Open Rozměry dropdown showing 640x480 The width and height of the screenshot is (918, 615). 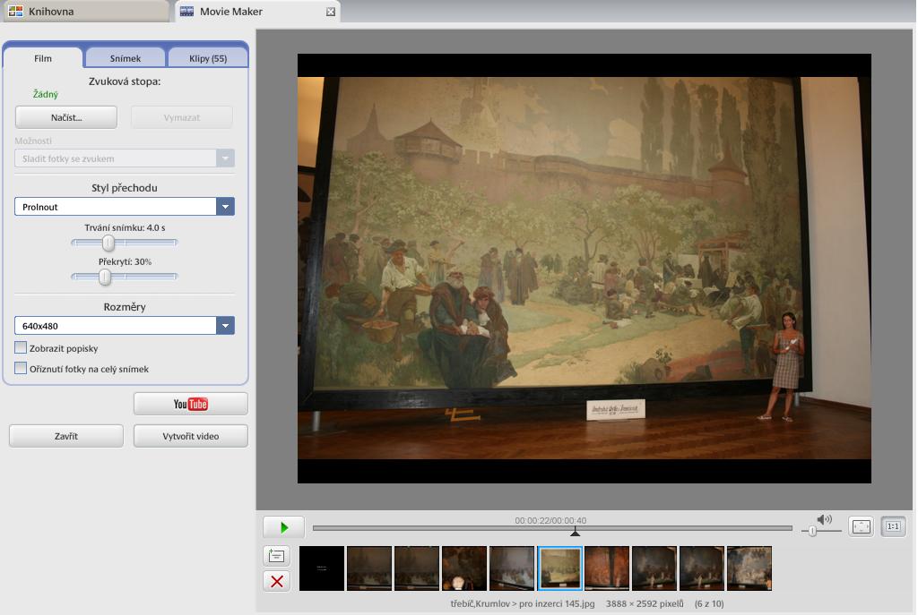(125, 326)
